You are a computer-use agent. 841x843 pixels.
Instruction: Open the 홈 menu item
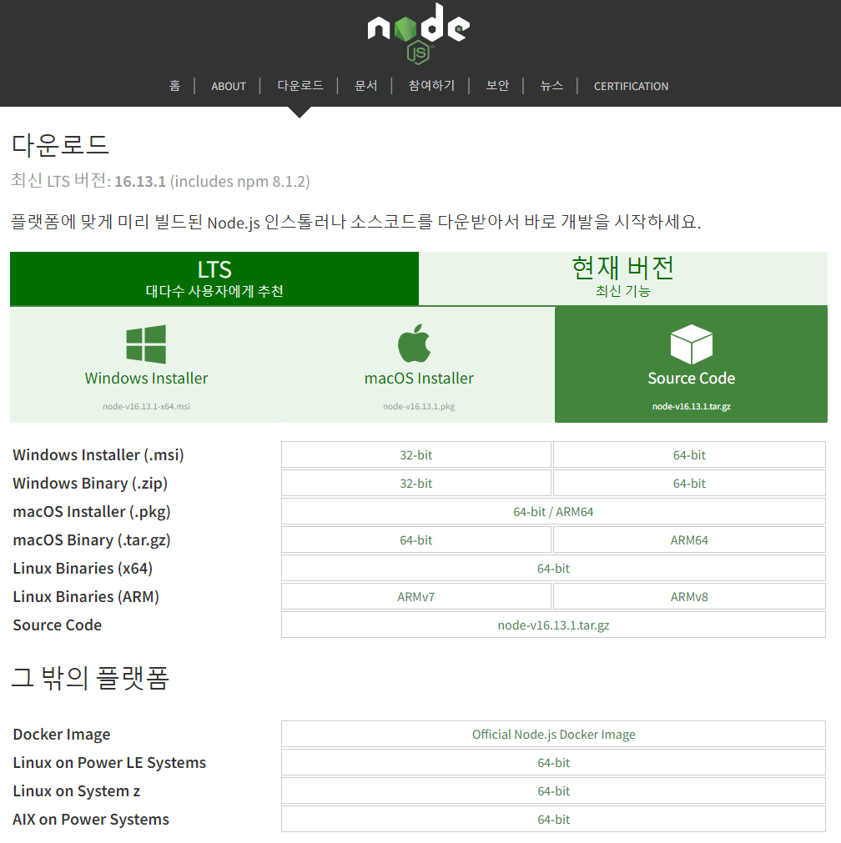pyautogui.click(x=174, y=86)
